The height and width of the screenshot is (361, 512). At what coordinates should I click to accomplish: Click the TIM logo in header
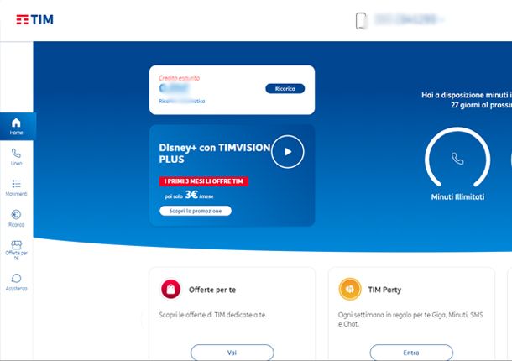coord(34,19)
